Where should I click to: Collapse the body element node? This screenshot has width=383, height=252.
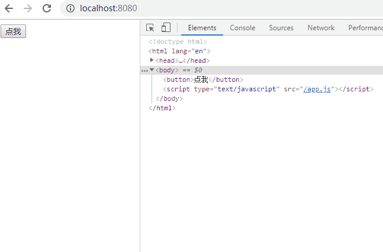(152, 70)
